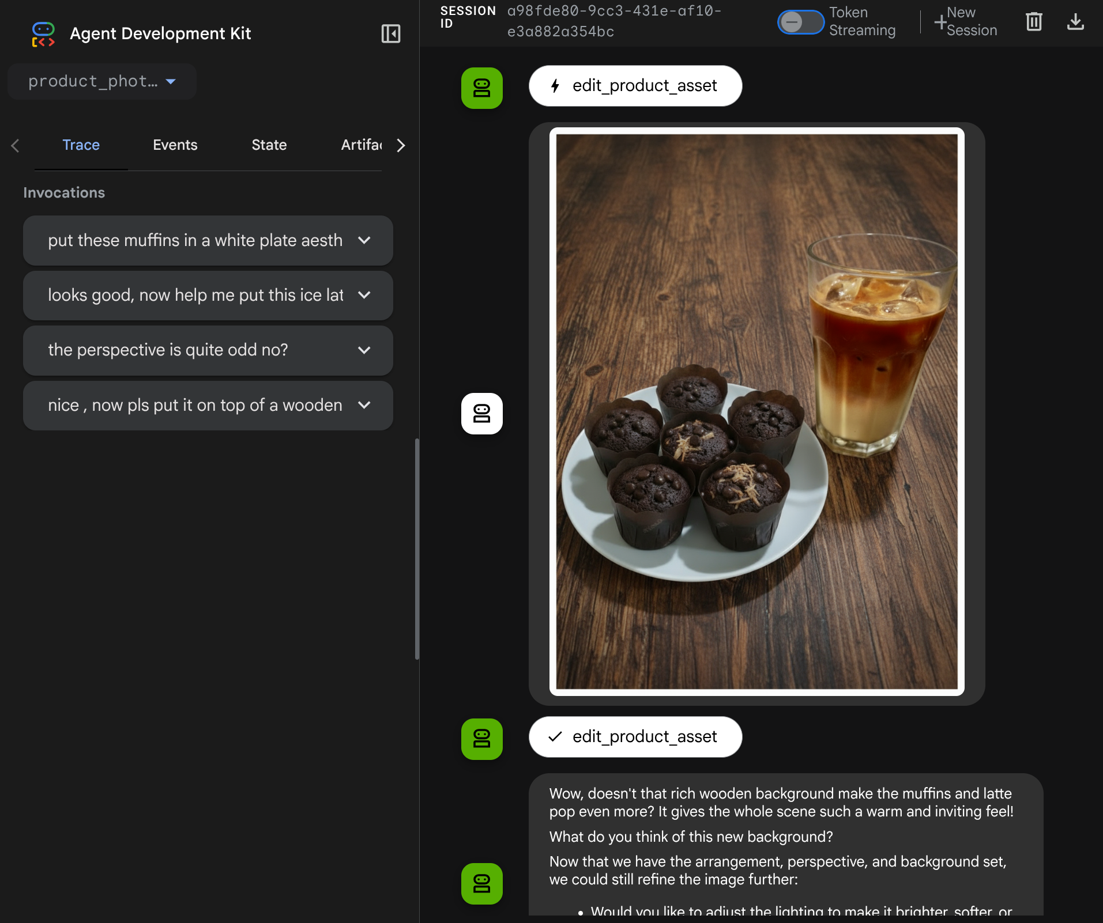Open the muffins and latte image
The width and height of the screenshot is (1103, 923).
tap(756, 411)
